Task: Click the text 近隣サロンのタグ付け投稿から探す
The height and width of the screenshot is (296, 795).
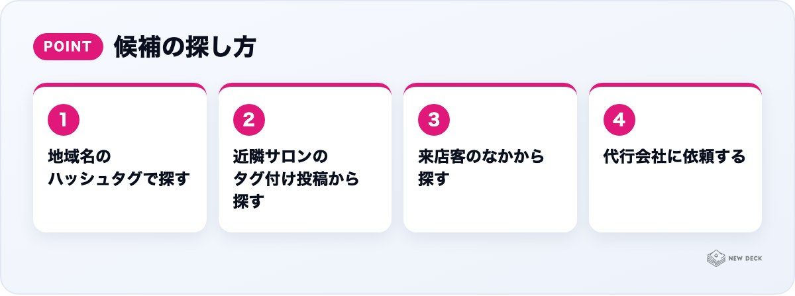Action: pyautogui.click(x=296, y=179)
